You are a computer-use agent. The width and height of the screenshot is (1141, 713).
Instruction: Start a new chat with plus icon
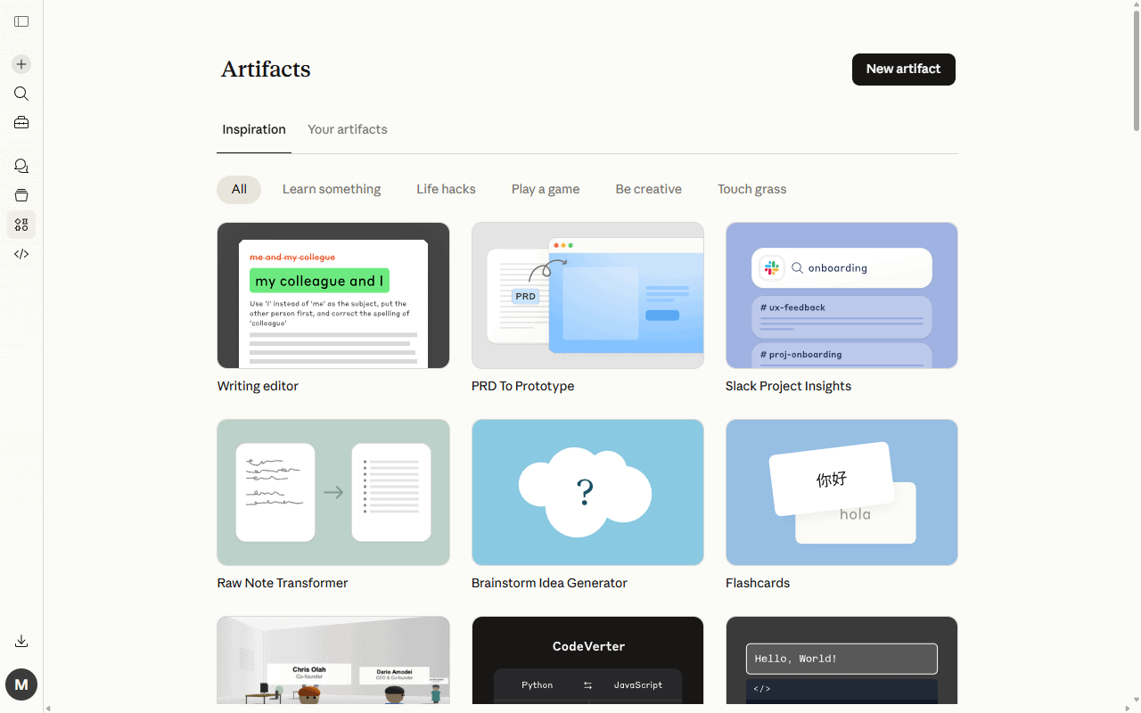[x=21, y=64]
